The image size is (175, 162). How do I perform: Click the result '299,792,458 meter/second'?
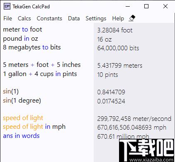point(134,119)
